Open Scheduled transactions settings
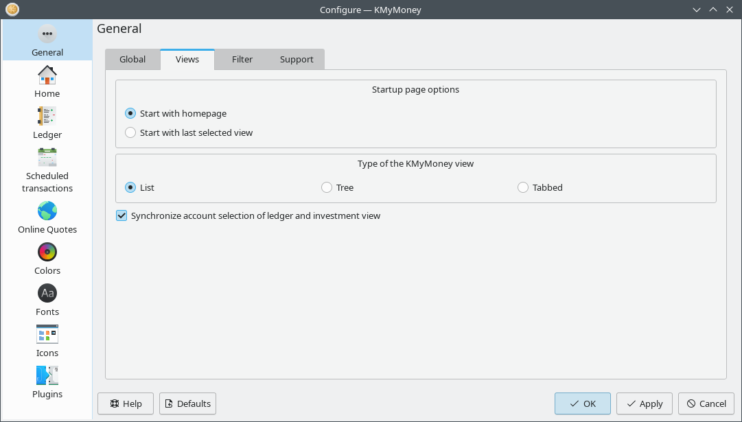742x422 pixels. tap(47, 169)
